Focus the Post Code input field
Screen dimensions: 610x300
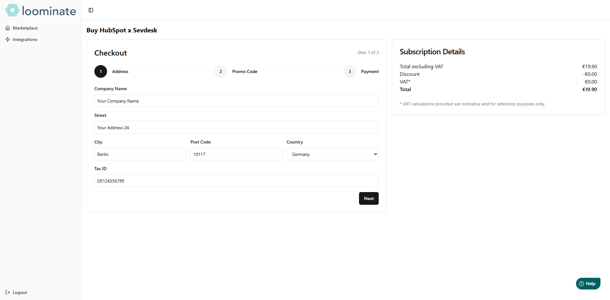pyautogui.click(x=236, y=154)
